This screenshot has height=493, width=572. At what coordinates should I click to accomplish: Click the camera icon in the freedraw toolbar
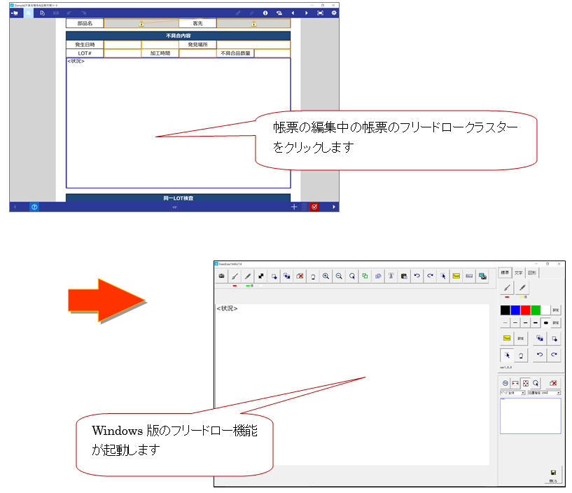click(x=222, y=277)
